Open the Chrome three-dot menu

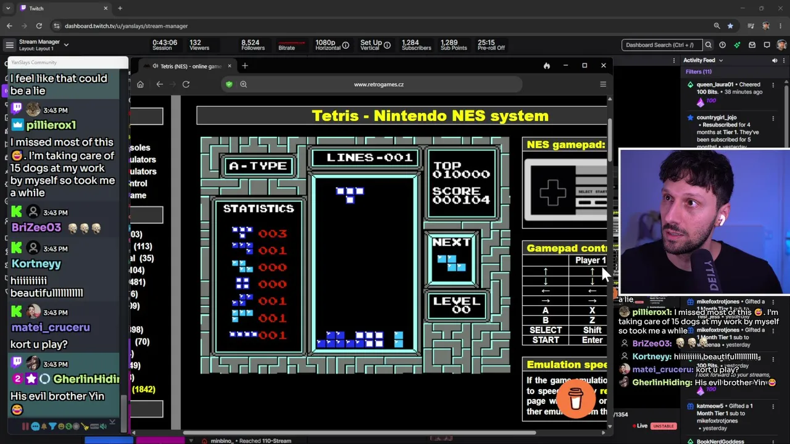coord(781,26)
